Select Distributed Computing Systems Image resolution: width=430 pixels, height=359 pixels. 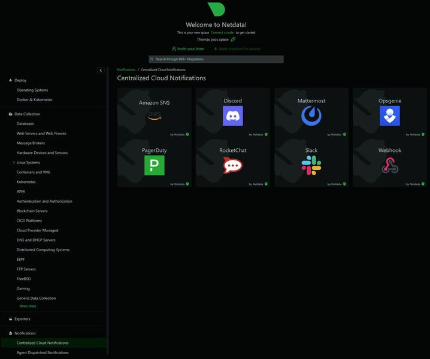click(43, 250)
